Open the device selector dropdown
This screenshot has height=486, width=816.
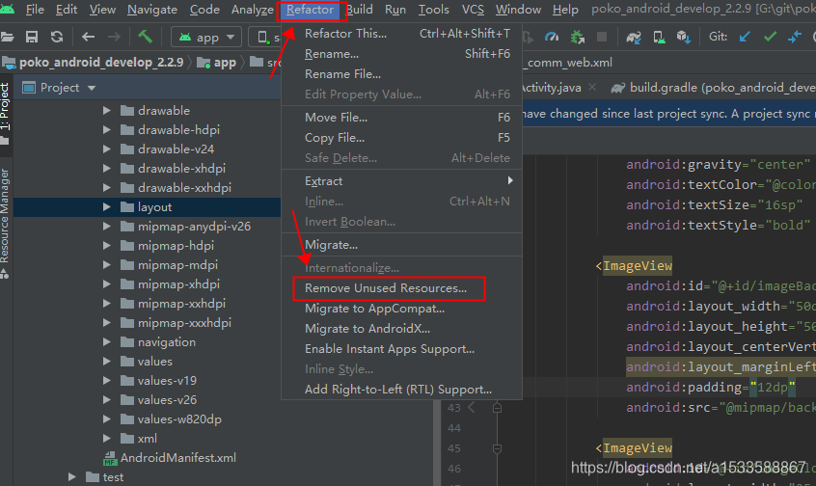click(265, 37)
